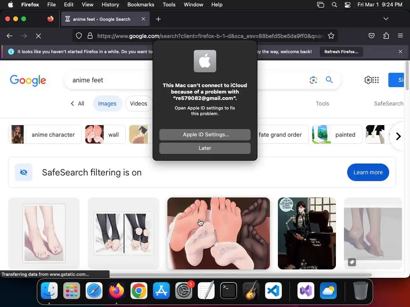The width and height of the screenshot is (410, 307).
Task: Select the painted suggestion chip
Action: (337, 134)
